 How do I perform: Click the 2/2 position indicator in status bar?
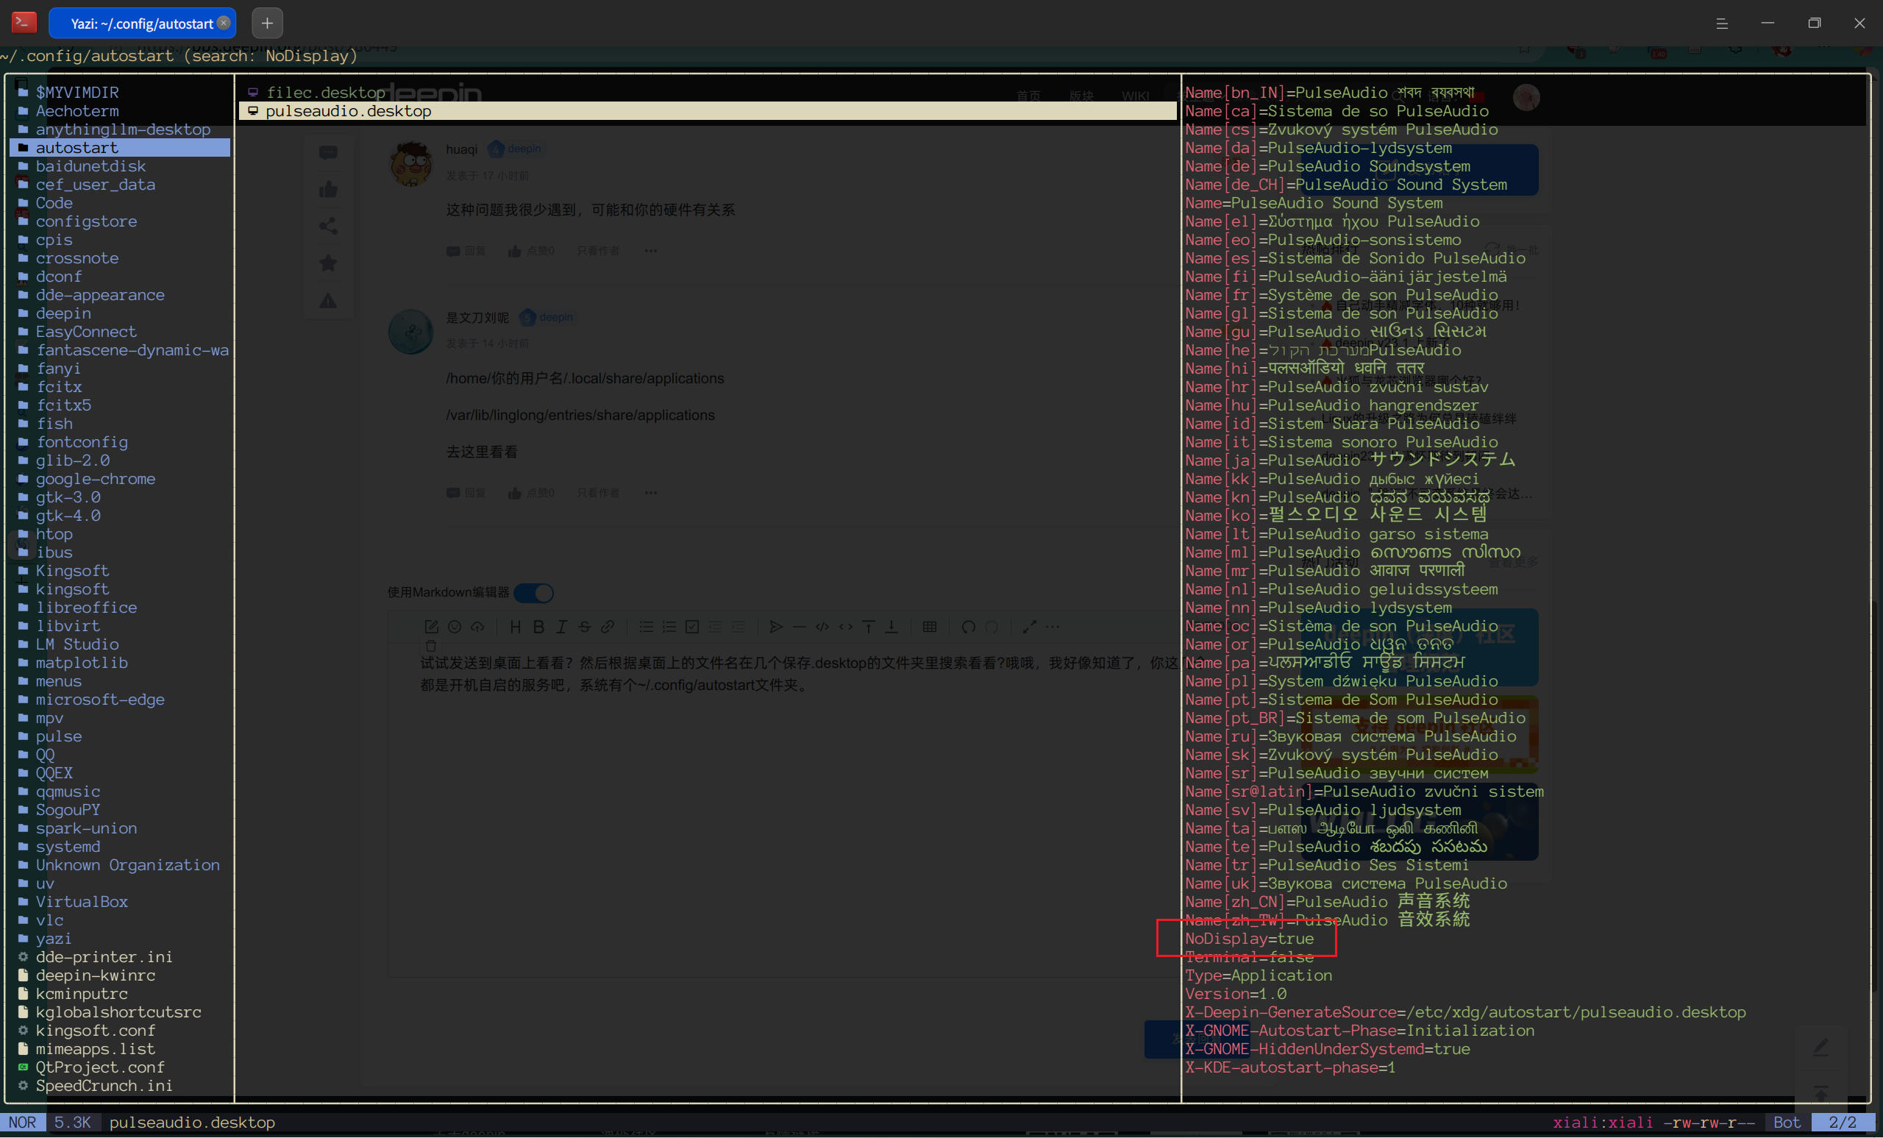point(1842,1122)
